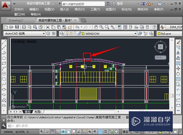Screen dimensions: 183x135
Task: Toggle WINDOW layer on/off lightbulb
Action: click(x=67, y=34)
